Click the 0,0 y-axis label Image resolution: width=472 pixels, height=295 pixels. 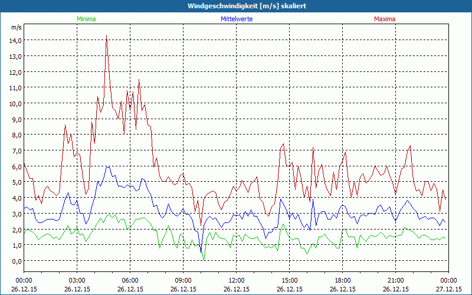15,261
